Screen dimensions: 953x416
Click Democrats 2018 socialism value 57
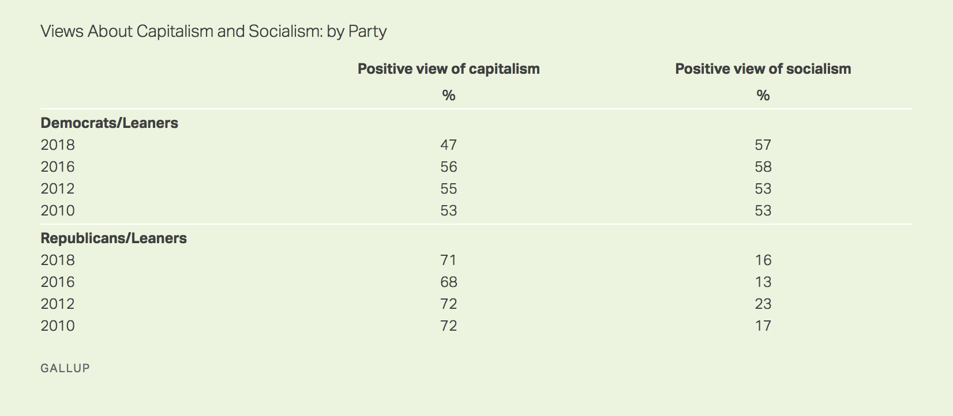click(763, 145)
